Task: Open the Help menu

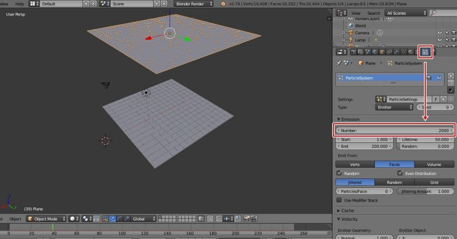Action: click(20, 4)
